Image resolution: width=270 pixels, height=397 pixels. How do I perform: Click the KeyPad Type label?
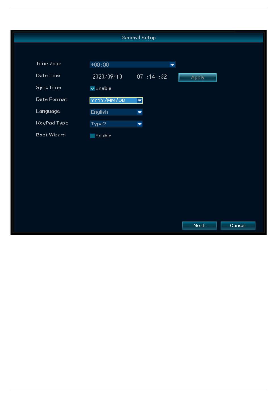coord(52,123)
